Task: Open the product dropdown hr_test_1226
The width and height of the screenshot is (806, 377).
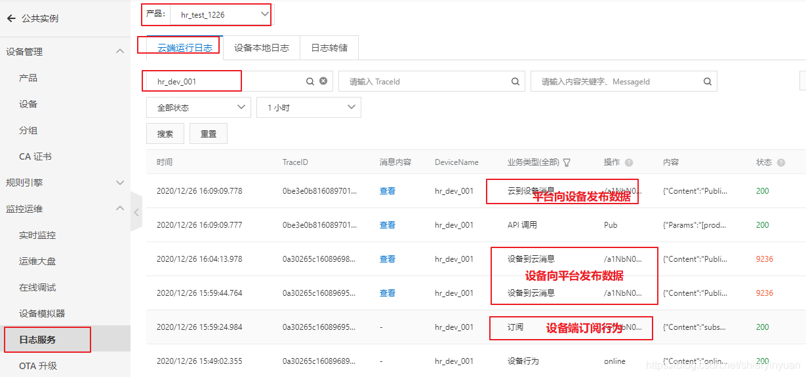Action: click(x=220, y=14)
